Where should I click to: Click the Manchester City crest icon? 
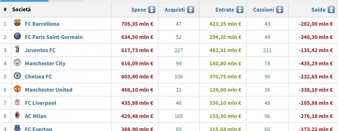(17, 63)
